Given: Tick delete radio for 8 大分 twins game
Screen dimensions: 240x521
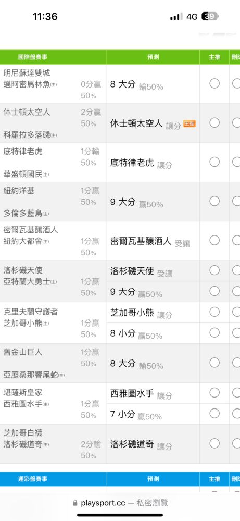Looking at the screenshot, I should tap(236, 83).
